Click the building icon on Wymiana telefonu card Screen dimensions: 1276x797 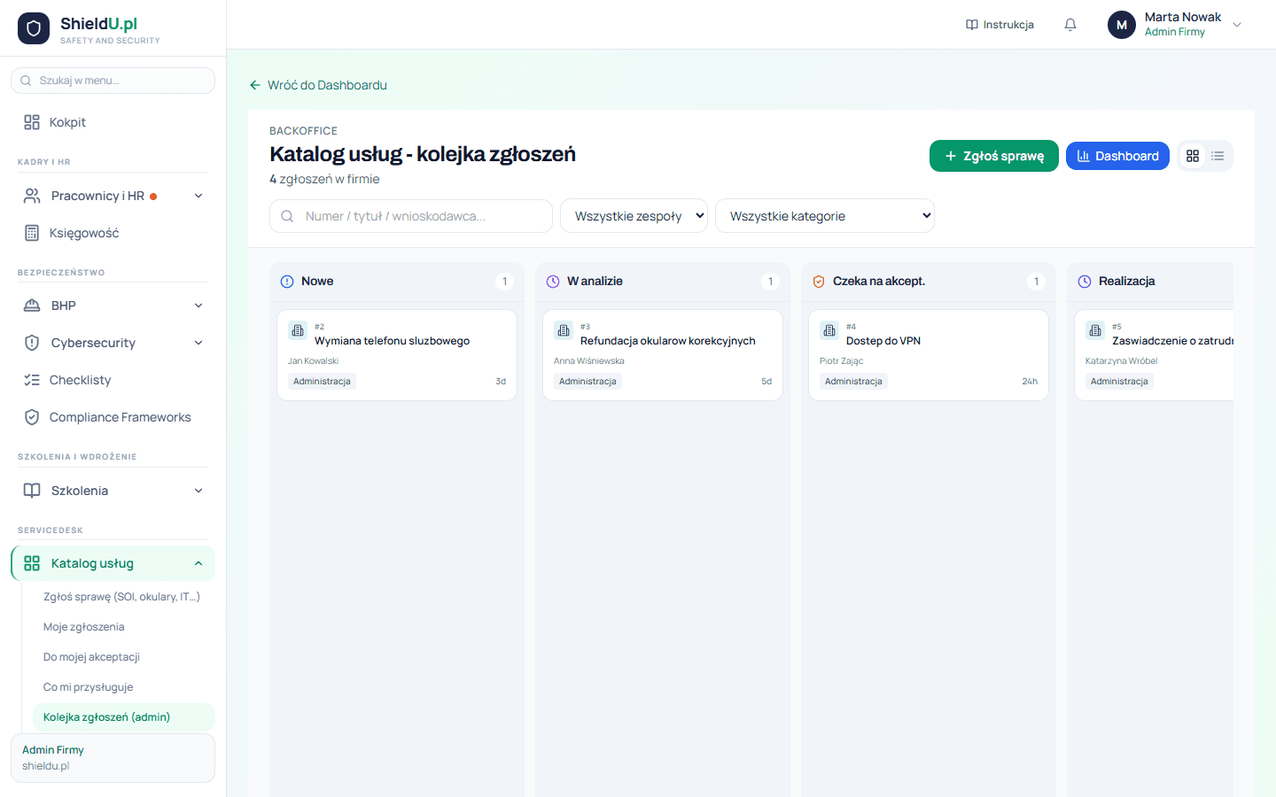[298, 330]
